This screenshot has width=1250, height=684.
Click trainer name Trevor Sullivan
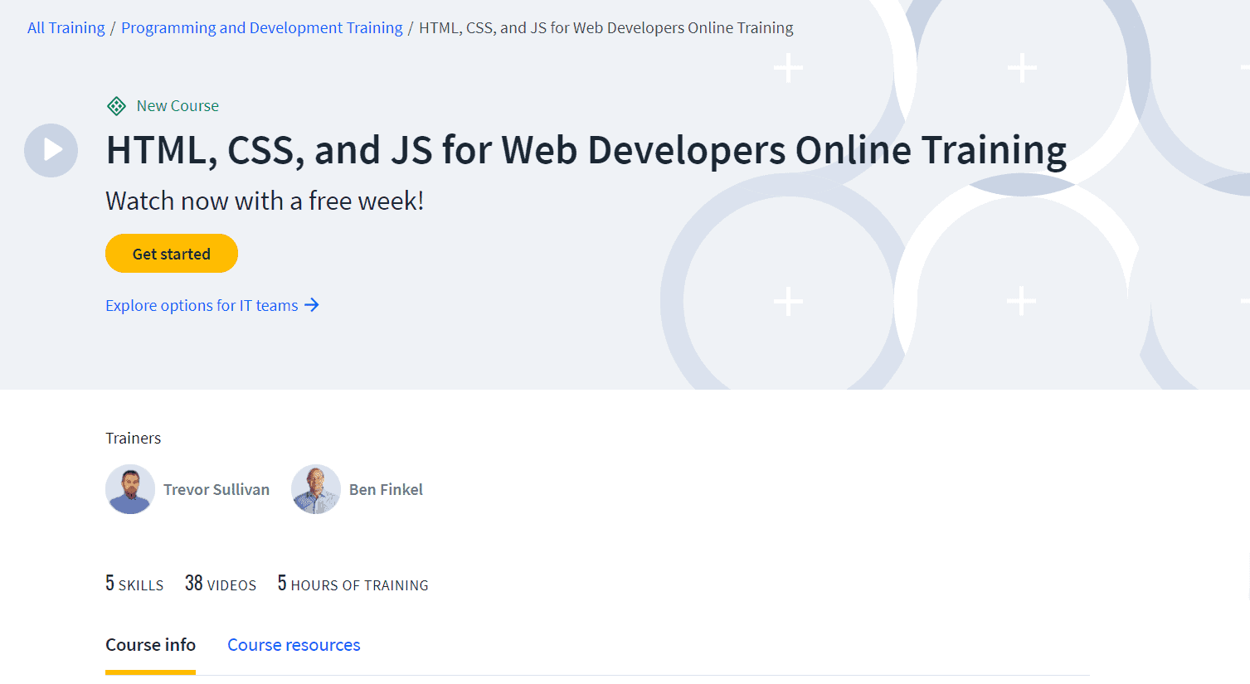(216, 489)
